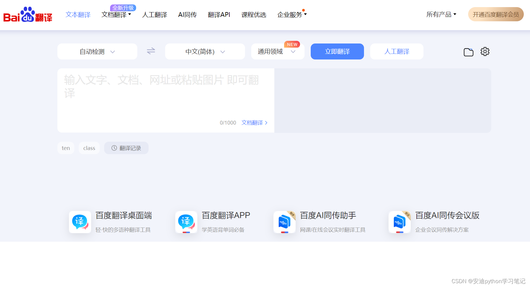Click the 百度翻译桌面端 title
The width and height of the screenshot is (530, 287).
tap(124, 215)
